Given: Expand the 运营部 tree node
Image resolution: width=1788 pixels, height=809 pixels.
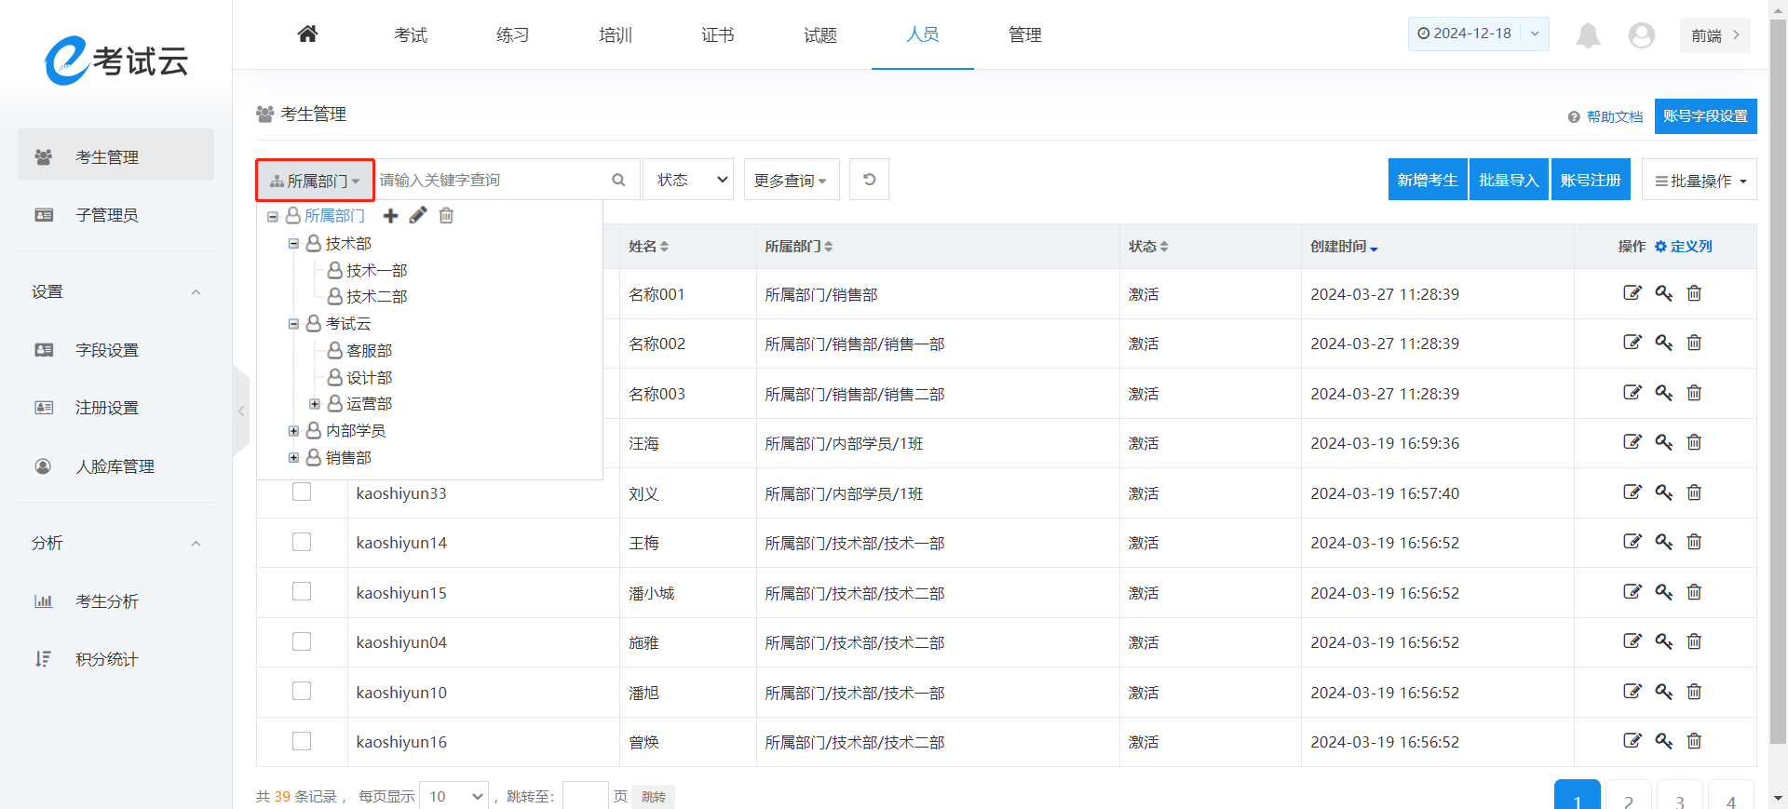Looking at the screenshot, I should click(x=315, y=404).
